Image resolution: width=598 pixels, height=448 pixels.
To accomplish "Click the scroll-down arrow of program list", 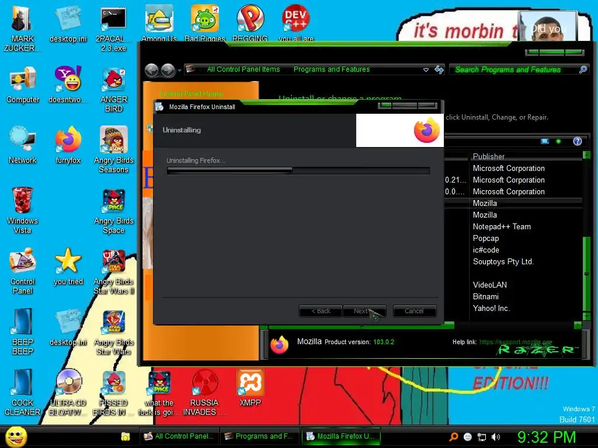I will pos(586,316).
